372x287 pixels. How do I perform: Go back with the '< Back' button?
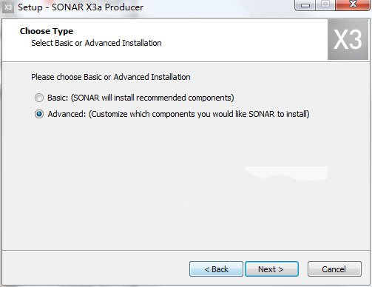216,269
